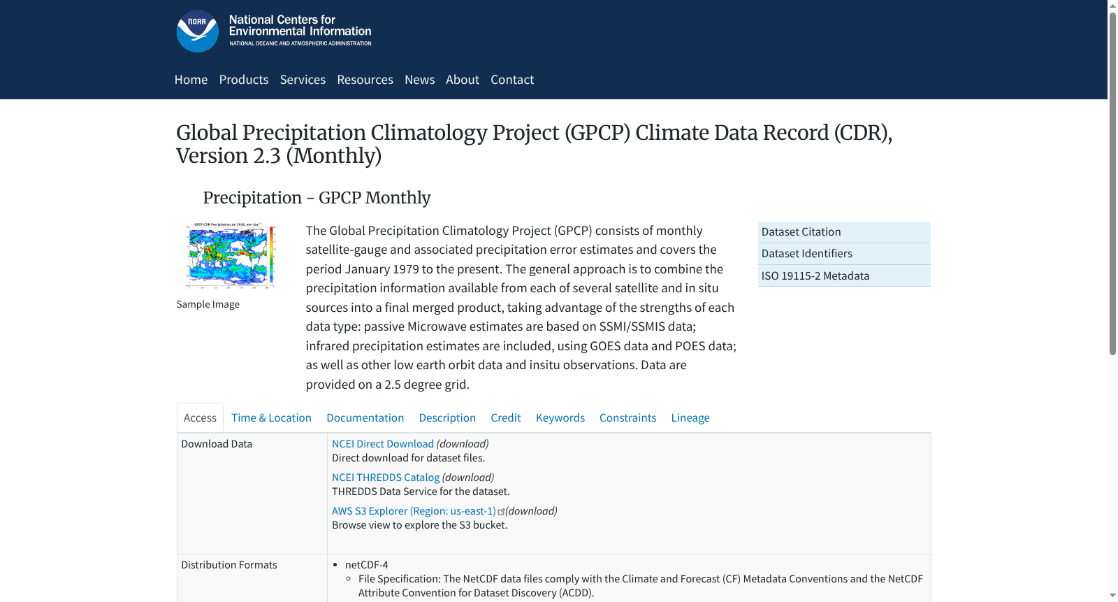Switch to the Lineage tab
Screen dimensions: 1118x602
[x=690, y=417]
